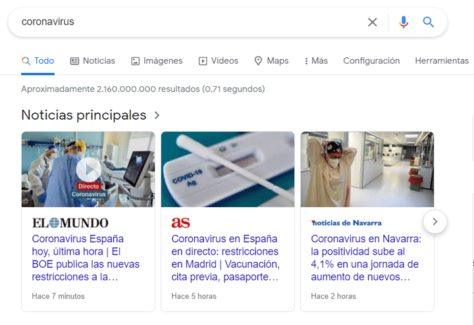Screen dimensions: 474x325
Task: Run the search with the blue magnifier icon
Action: click(x=429, y=22)
